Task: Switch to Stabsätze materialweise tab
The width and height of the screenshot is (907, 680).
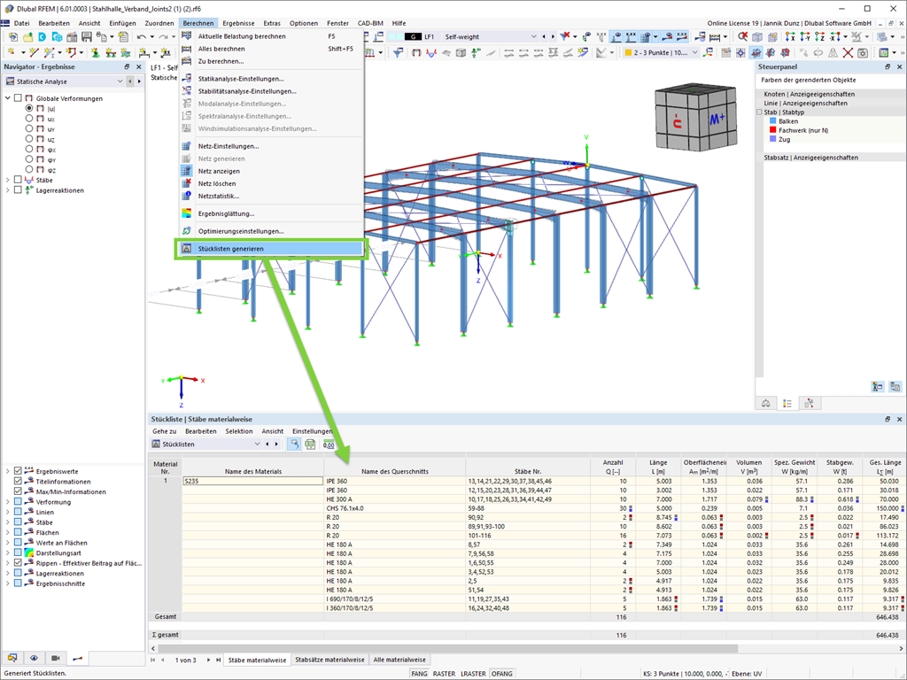Action: click(x=329, y=659)
